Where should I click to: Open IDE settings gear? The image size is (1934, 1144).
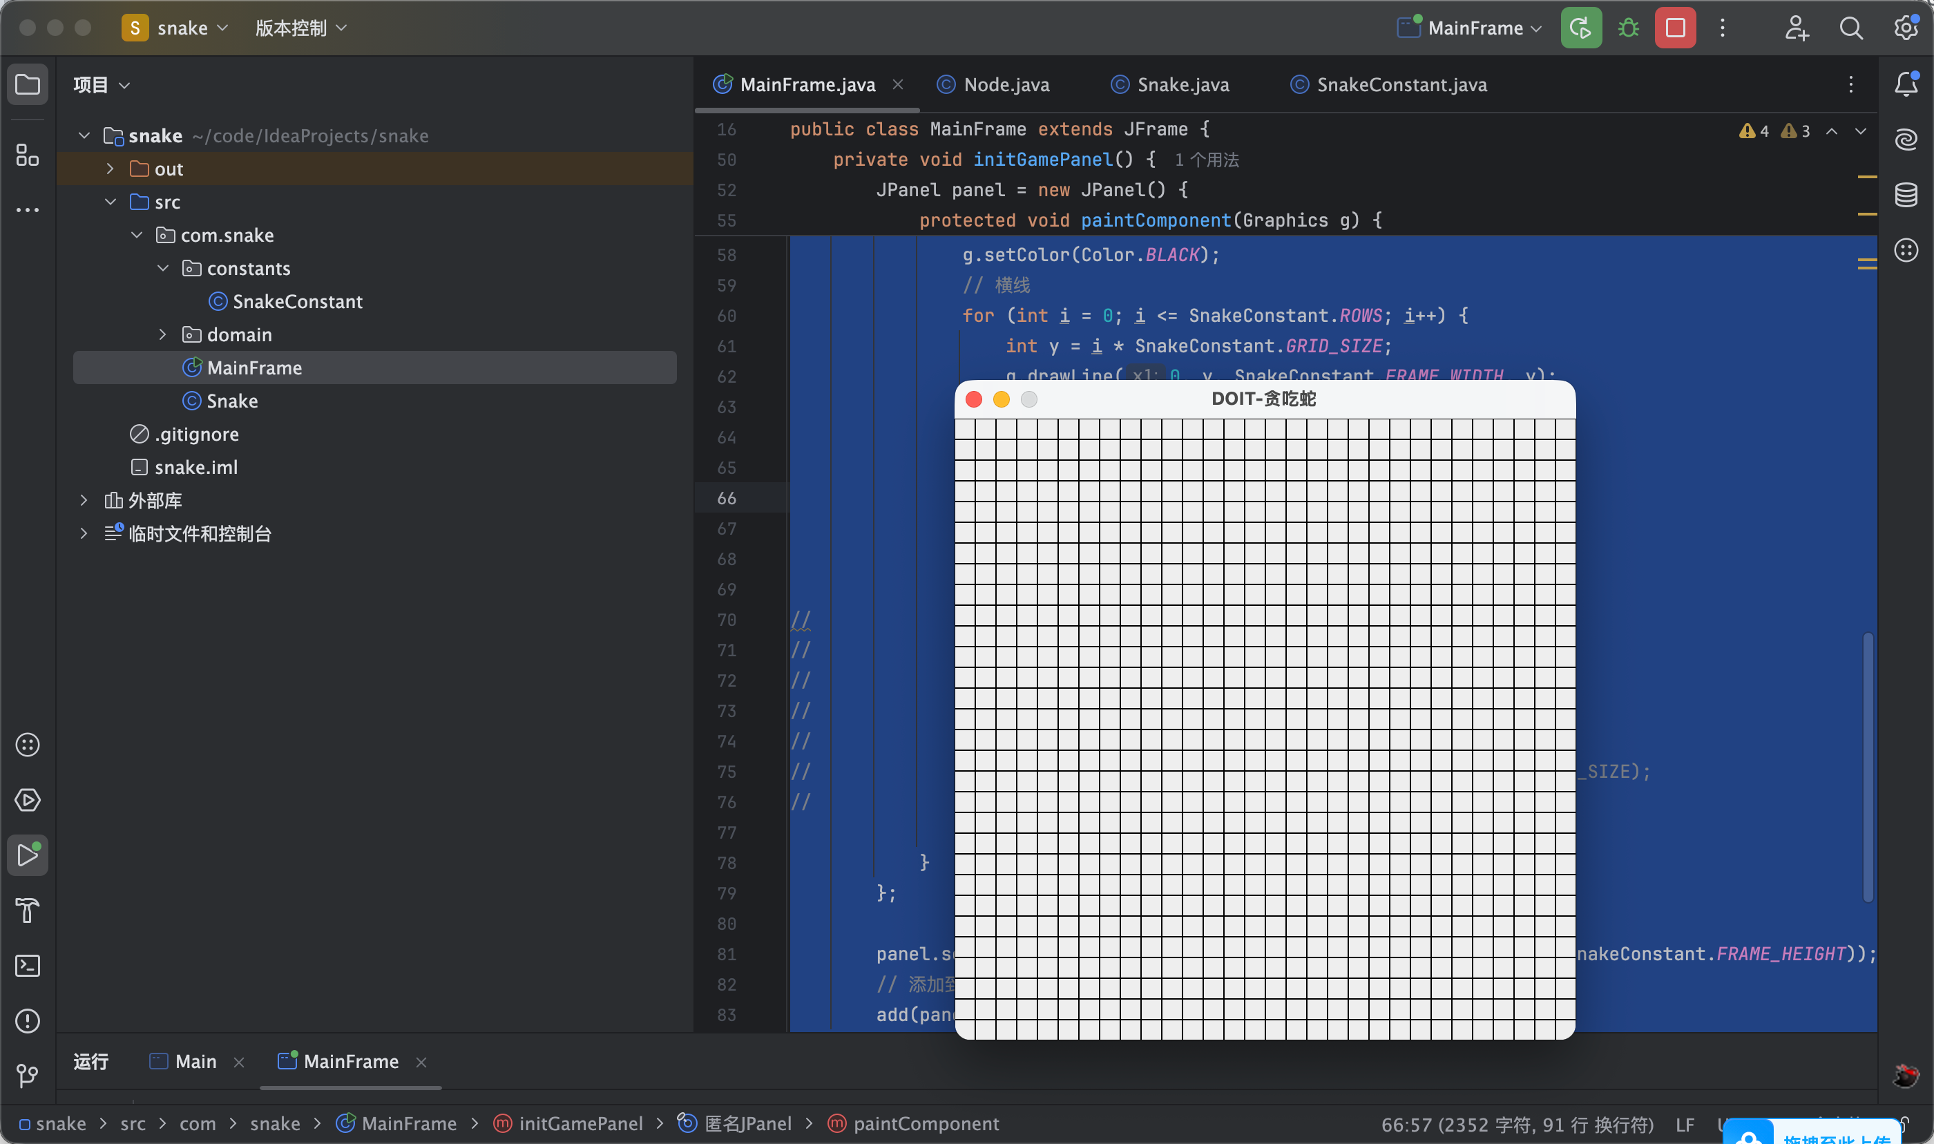[1906, 28]
